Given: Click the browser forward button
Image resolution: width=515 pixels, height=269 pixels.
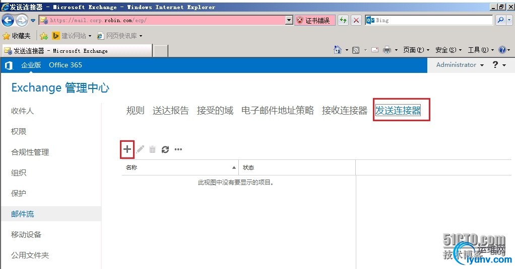Looking at the screenshot, I should [x=22, y=20].
